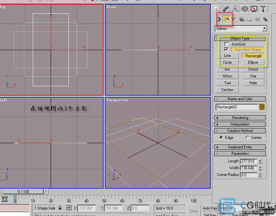276x216 pixels.
Task: Click the Grid = 10.0 status text
Action: point(164,208)
